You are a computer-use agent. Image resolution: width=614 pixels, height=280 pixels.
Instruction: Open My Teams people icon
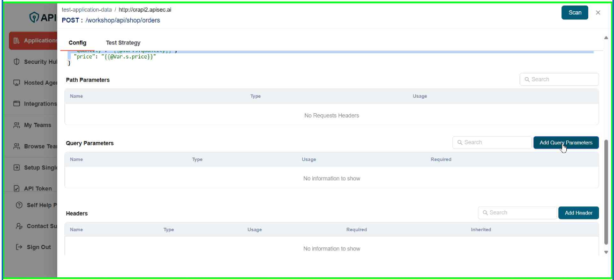coord(17,125)
